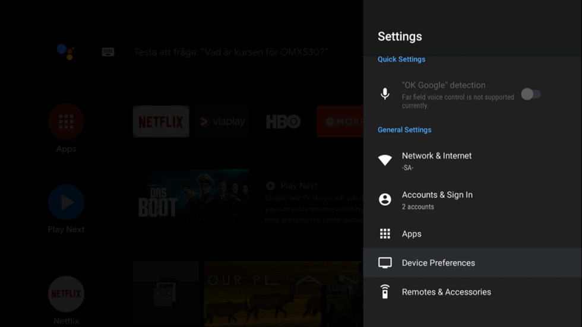This screenshot has height=327, width=582.
Task: Click the blue Play Next icon in sidebar
Action: click(x=66, y=202)
